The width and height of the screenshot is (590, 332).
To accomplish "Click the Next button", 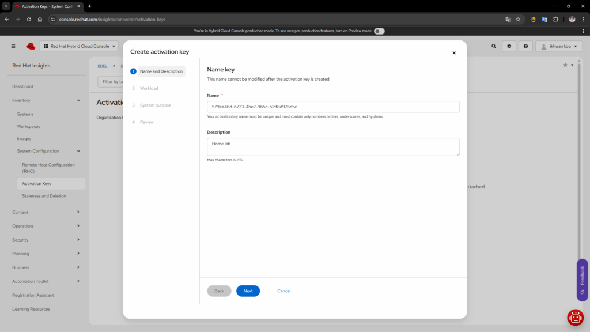I will point(248,291).
